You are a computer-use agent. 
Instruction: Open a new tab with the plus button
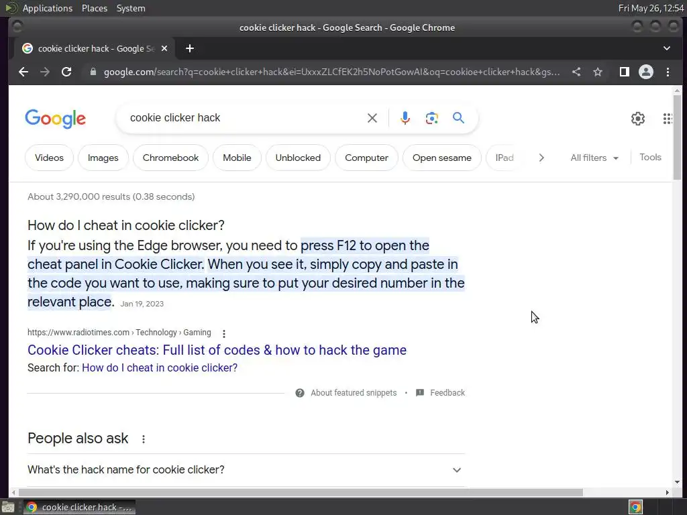click(x=190, y=48)
